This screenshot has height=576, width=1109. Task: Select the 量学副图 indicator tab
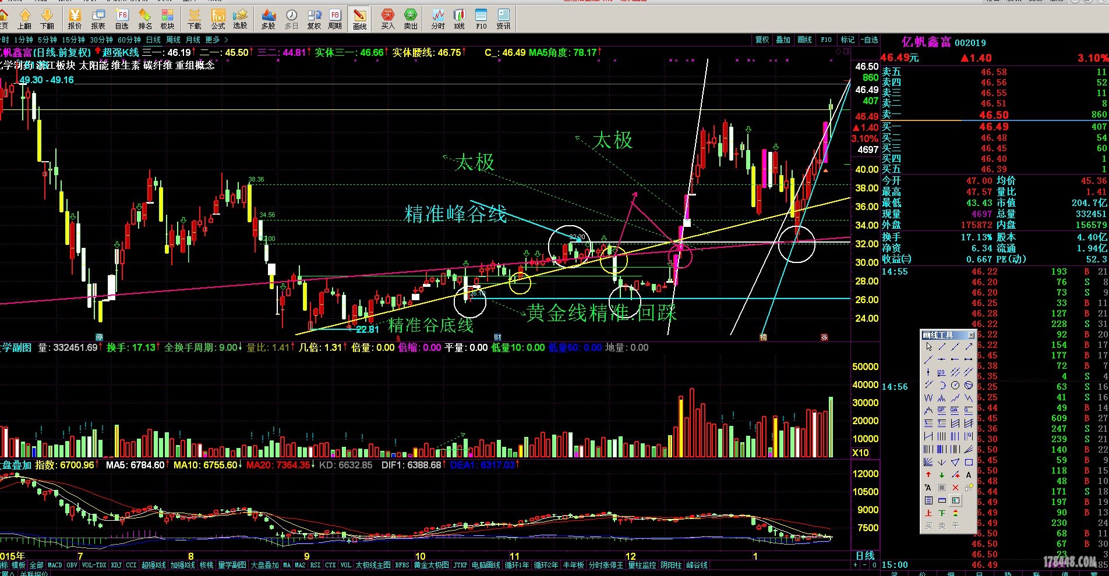pyautogui.click(x=232, y=565)
